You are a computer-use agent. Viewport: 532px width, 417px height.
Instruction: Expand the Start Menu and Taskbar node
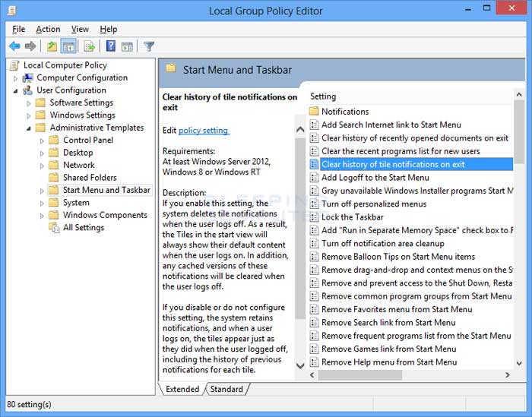point(42,191)
